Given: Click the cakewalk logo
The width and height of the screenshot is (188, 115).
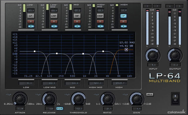Looking at the screenshot, I should click(x=177, y=112).
